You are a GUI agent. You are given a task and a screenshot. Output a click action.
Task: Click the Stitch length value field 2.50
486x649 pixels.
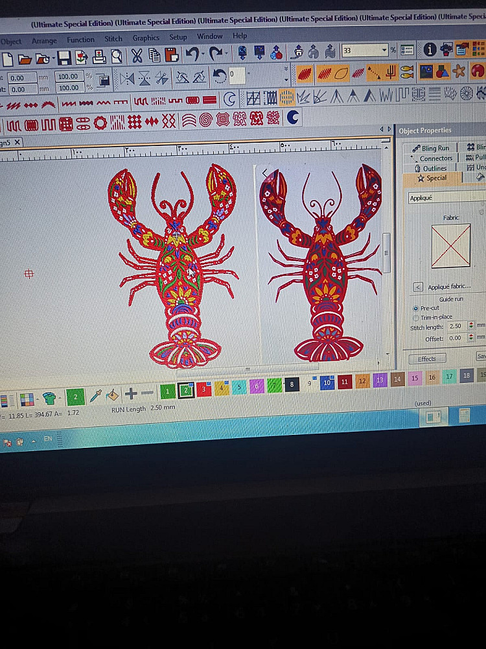[x=457, y=326]
